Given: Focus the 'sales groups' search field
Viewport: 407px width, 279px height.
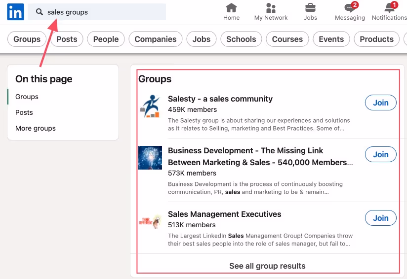Looking at the screenshot, I should pyautogui.click(x=97, y=12).
